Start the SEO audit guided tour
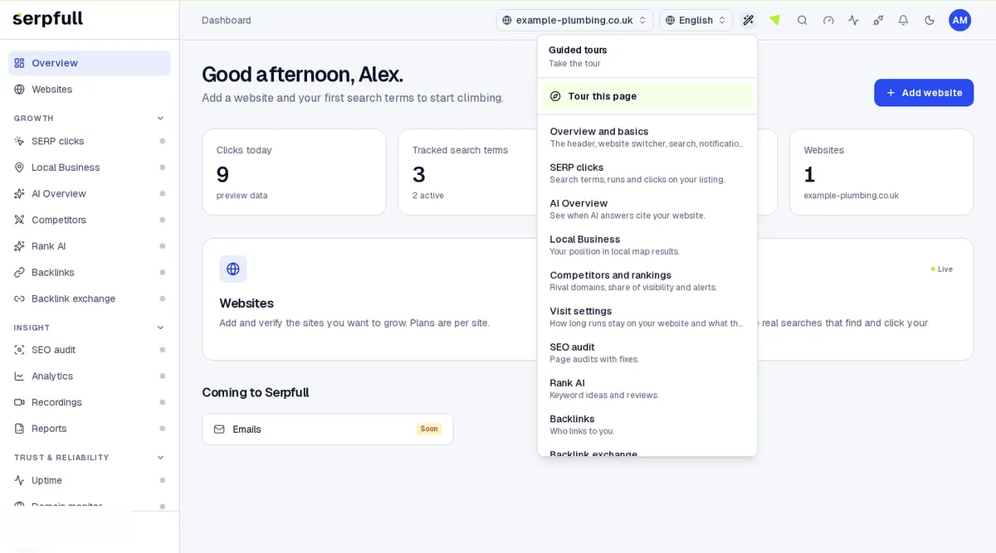This screenshot has height=553, width=996. 647,353
